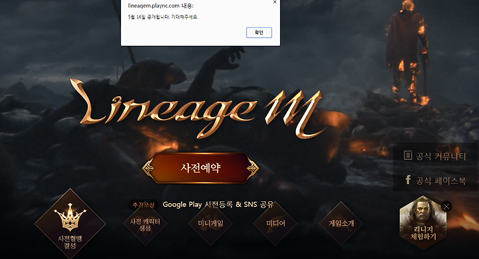Viewport: 479px width, 259px height.
Task: Go to the 게임소개 menu diamond
Action: coord(341,224)
